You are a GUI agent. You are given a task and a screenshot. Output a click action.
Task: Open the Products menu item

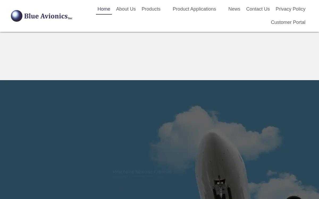pos(151,9)
